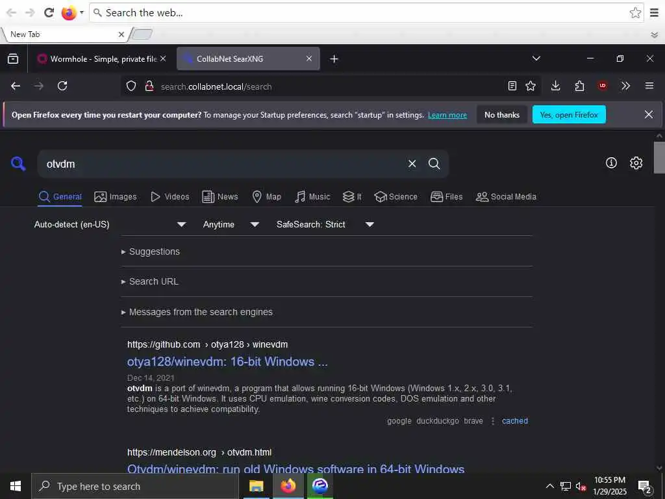Open the notification center icon
This screenshot has height=499, width=665.
tap(645, 487)
